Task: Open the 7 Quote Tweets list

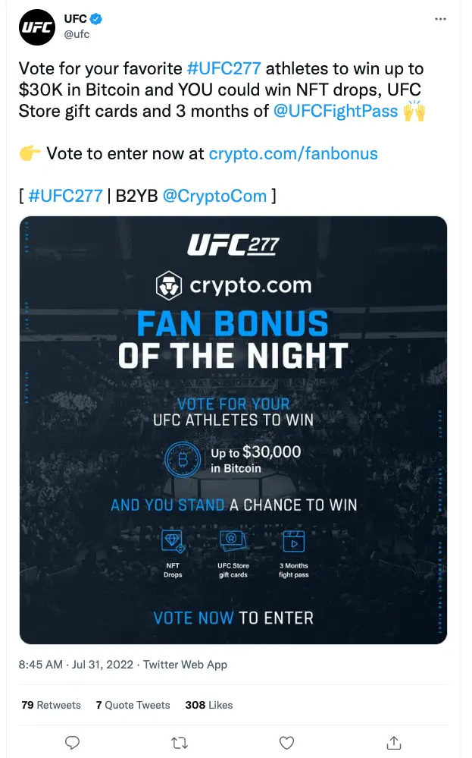Action: point(133,705)
